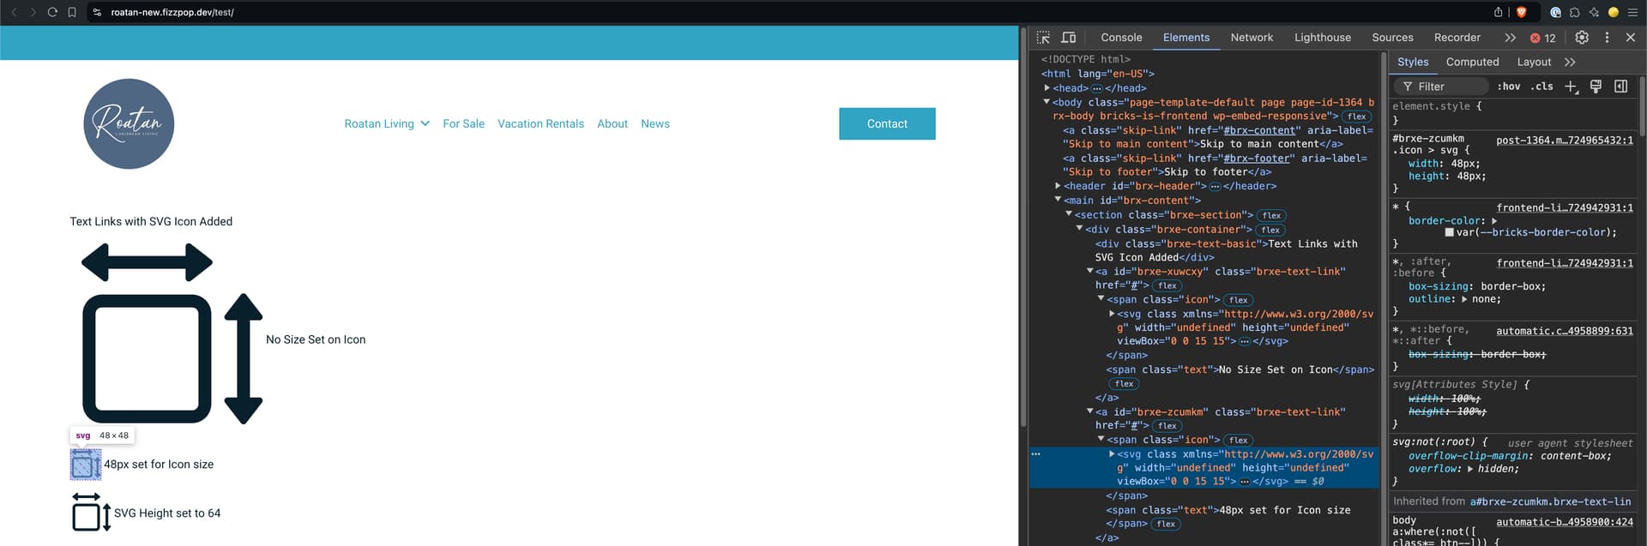Toggle the flex badge on div brxe-container

tap(1270, 230)
